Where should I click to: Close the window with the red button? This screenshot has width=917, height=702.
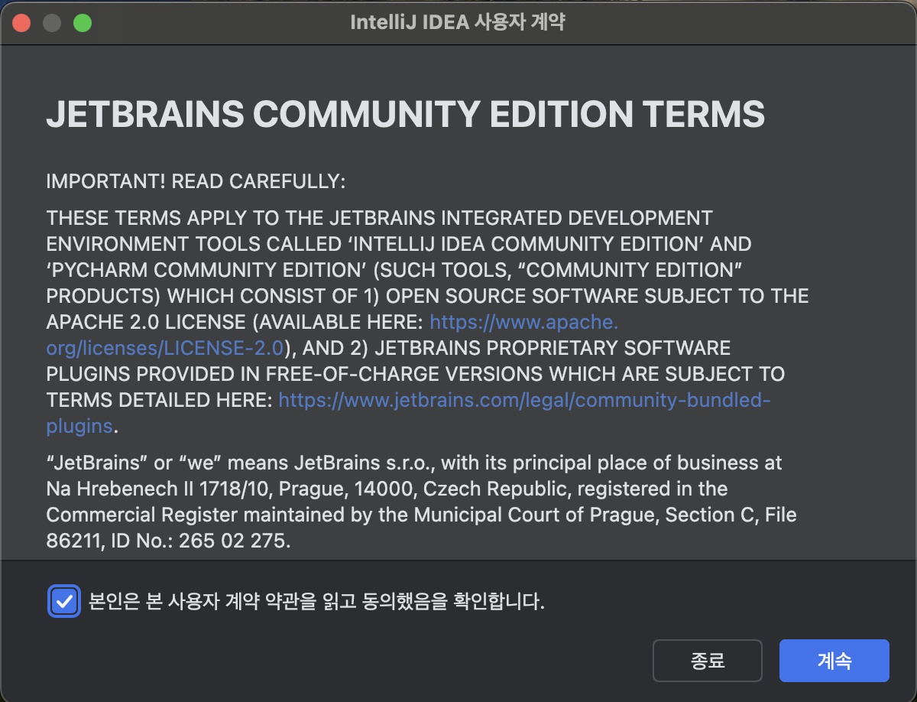(x=21, y=23)
